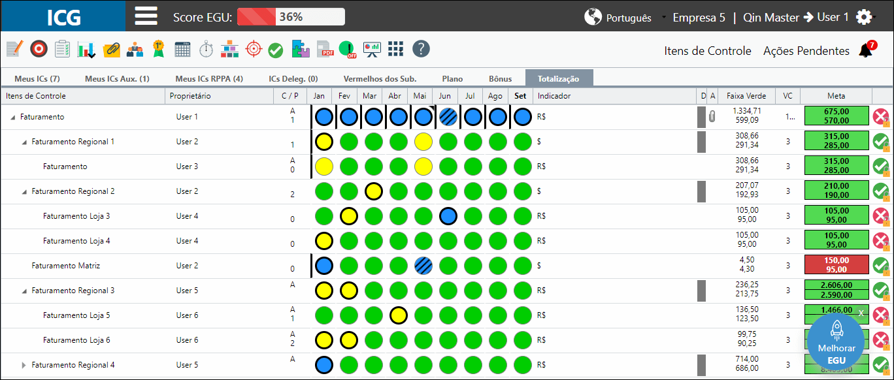Switch to the Meus ICs RPPA (4) tab
Screen dimensions: 894x380
[209, 78]
